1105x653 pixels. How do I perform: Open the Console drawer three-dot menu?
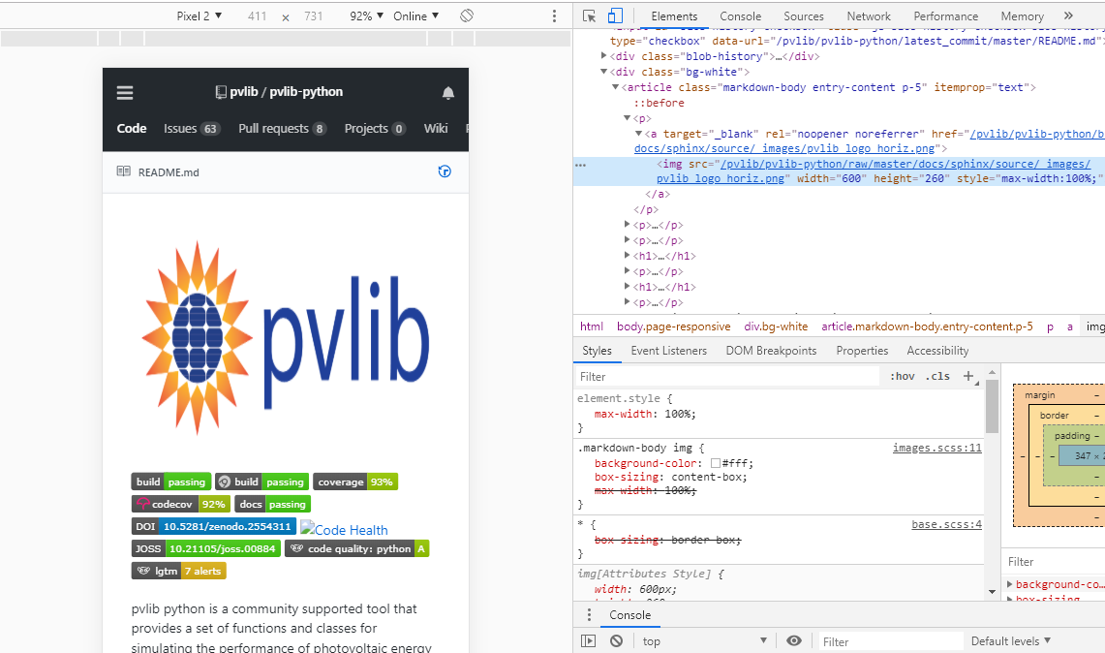589,615
